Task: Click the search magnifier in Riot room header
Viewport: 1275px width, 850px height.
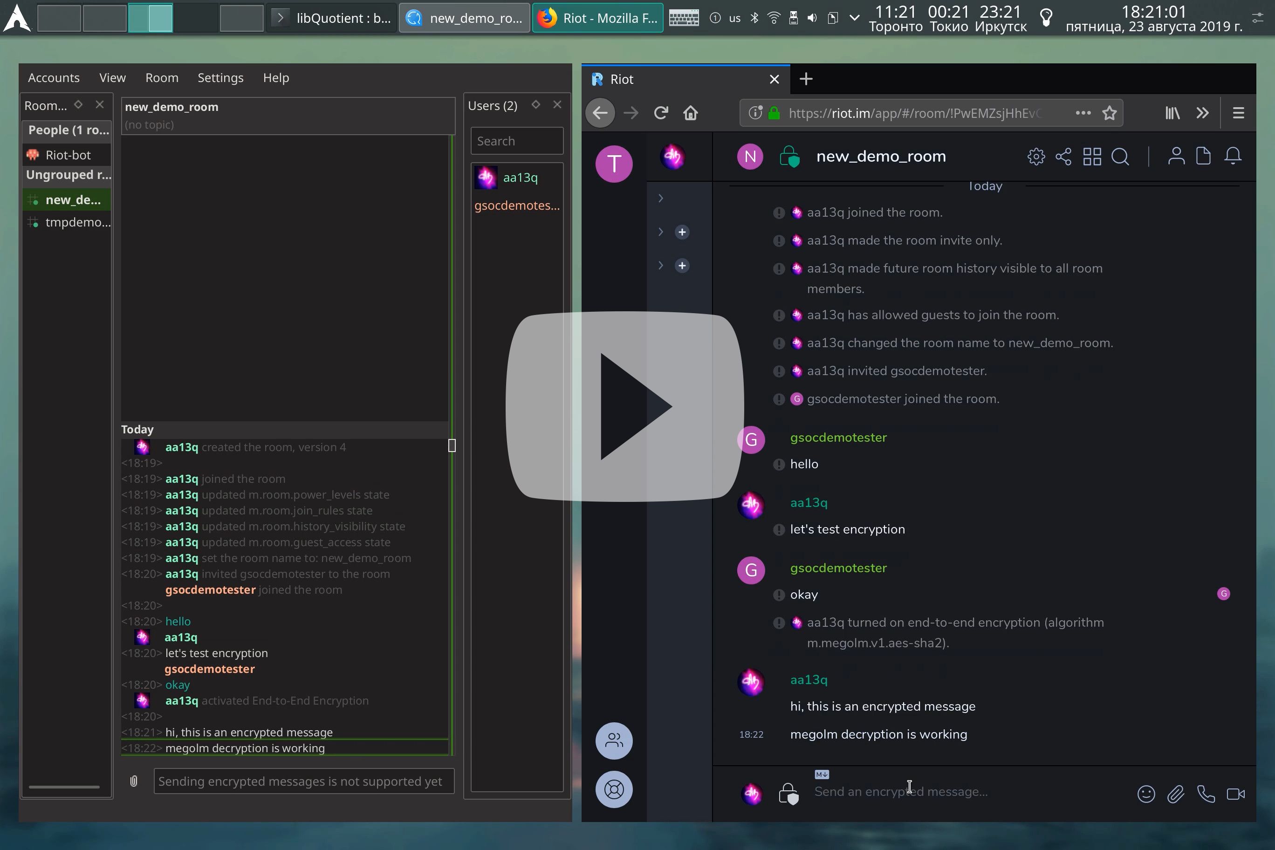Action: 1120,157
